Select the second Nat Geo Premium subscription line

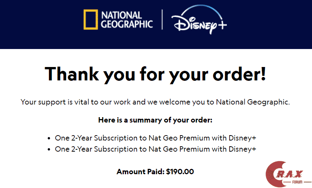pos(155,149)
